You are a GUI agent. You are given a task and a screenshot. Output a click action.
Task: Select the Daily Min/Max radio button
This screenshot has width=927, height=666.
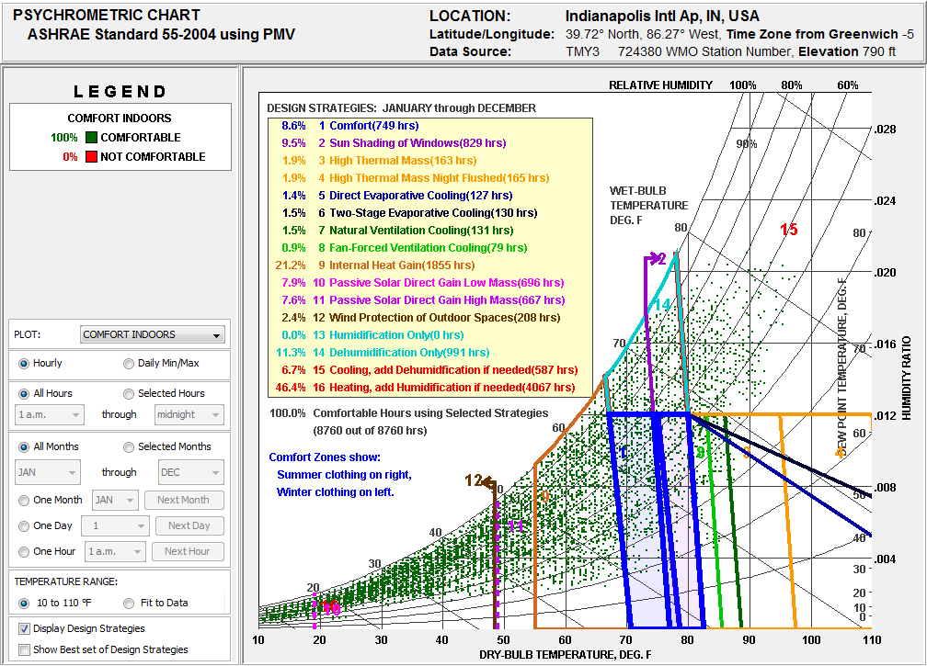pos(129,364)
